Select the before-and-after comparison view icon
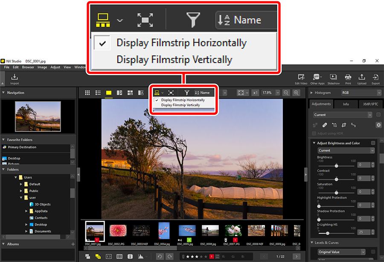 (x=141, y=93)
